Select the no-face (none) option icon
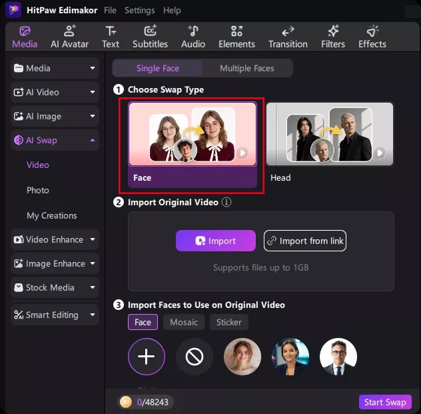The image size is (421, 414). (x=195, y=357)
